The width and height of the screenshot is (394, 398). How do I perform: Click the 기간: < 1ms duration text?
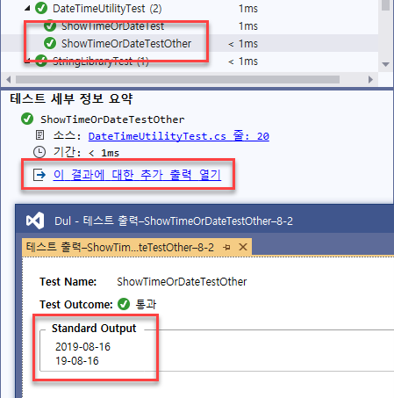(x=86, y=152)
